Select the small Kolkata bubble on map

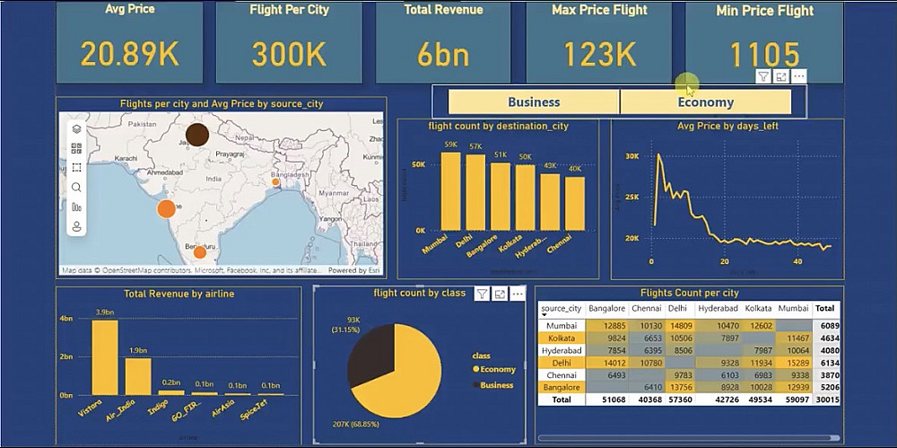point(275,182)
